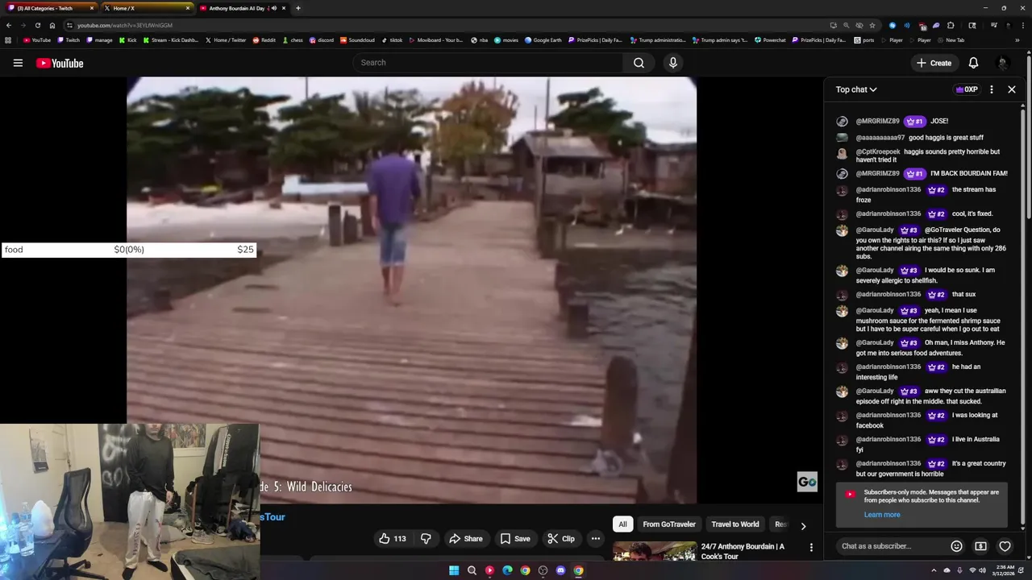Click the search magnifier button

tap(639, 63)
